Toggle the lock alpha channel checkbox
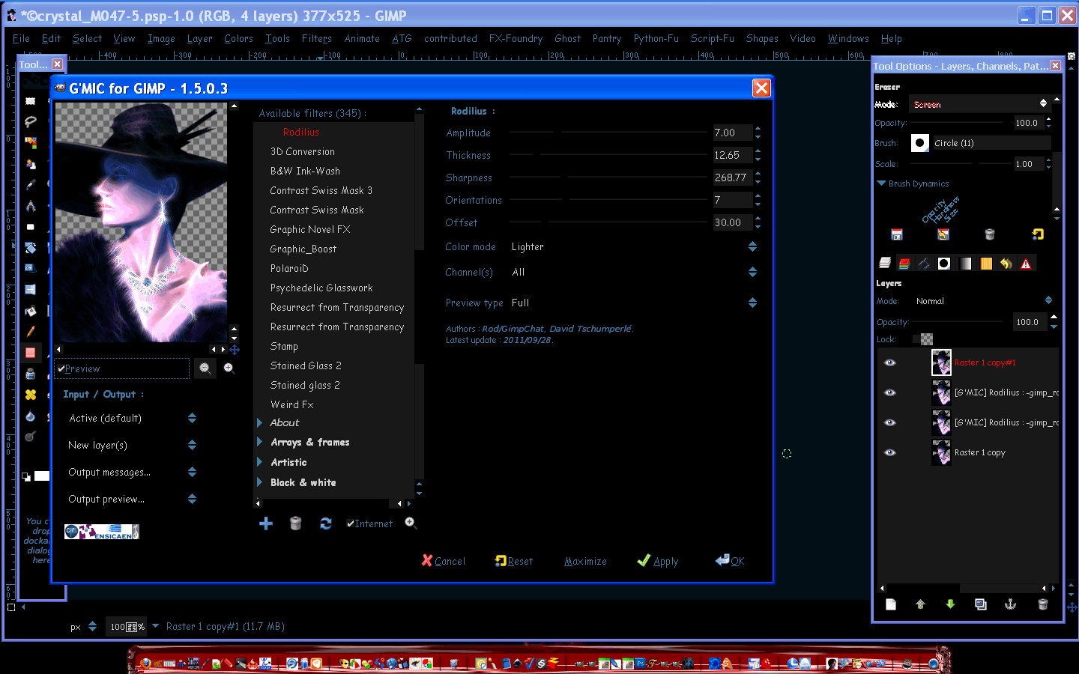The width and height of the screenshot is (1079, 674). [x=922, y=339]
